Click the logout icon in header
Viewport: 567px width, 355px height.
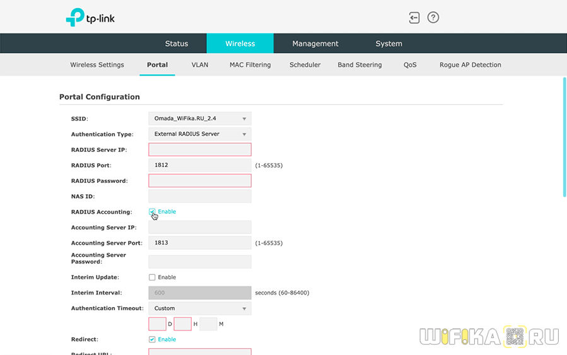tap(414, 18)
